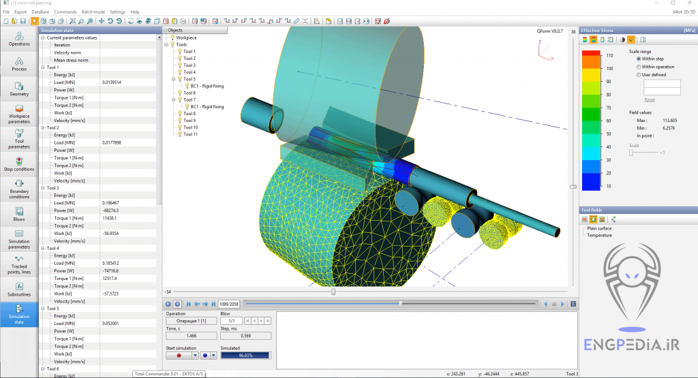Image resolution: width=698 pixels, height=378 pixels.
Task: Collapse Tool 3 in Simulation state list
Action: 42,187
